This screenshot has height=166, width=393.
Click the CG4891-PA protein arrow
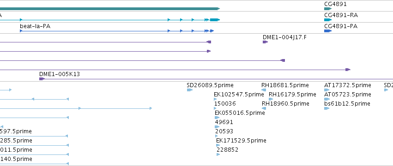click(328, 31)
